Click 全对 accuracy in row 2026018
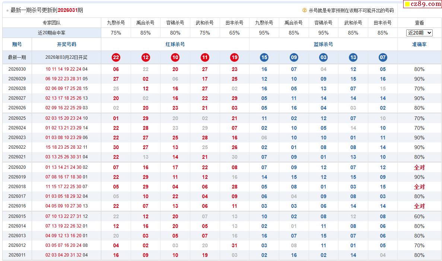Image resolution: width=442 pixels, height=261 pixels. (419, 187)
